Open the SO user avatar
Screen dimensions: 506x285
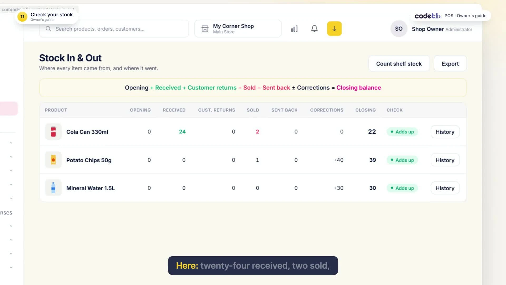(x=399, y=29)
